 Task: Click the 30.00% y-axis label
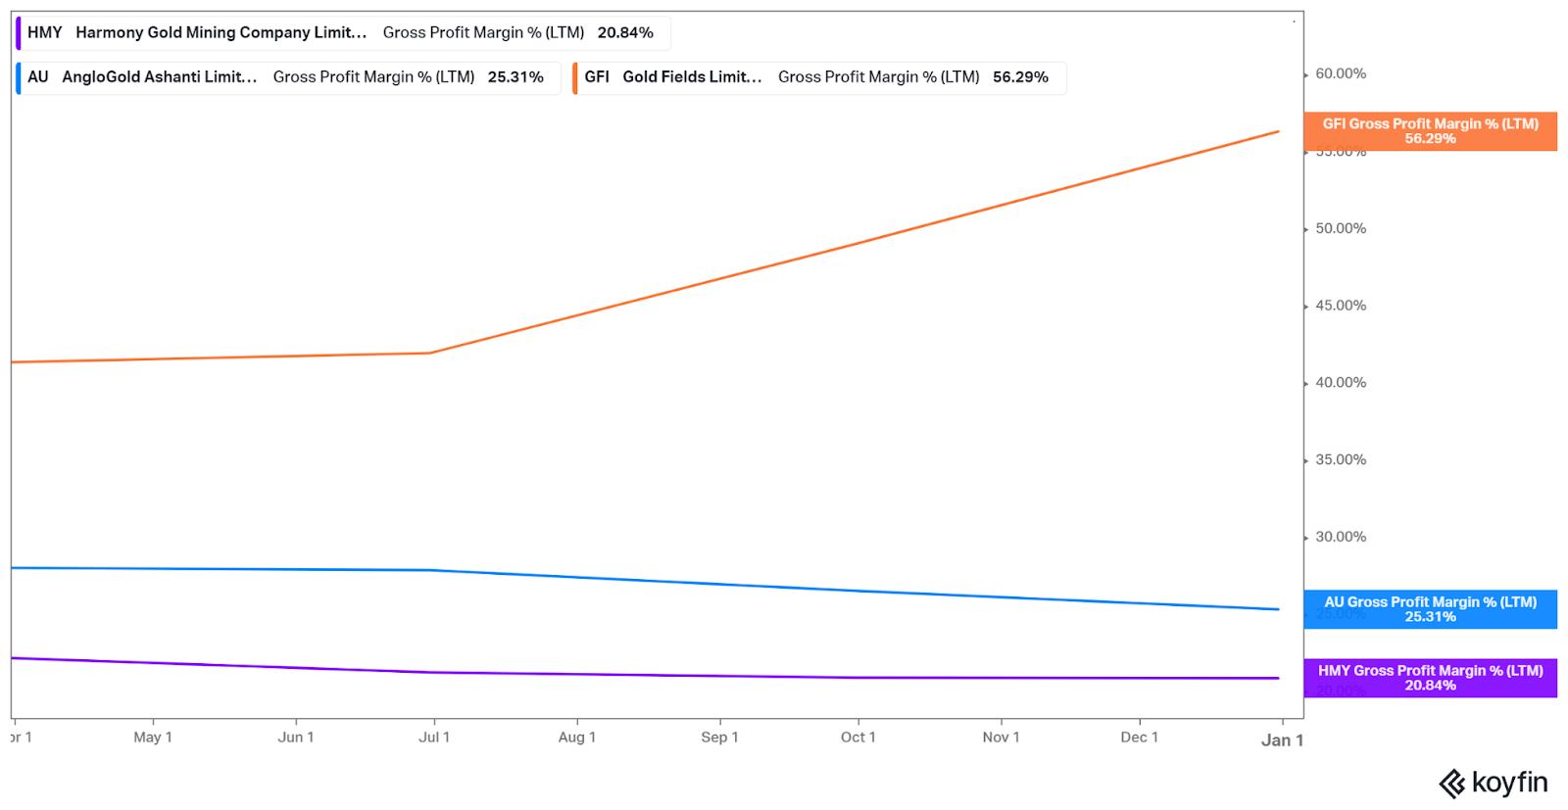pyautogui.click(x=1341, y=538)
